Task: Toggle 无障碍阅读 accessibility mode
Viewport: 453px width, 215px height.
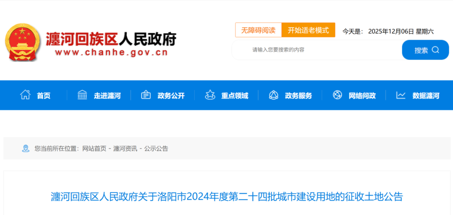Action: point(258,30)
